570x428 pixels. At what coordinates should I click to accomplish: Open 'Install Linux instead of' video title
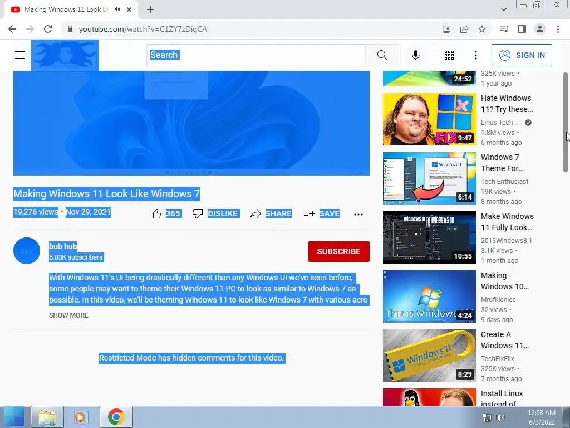pyautogui.click(x=502, y=398)
